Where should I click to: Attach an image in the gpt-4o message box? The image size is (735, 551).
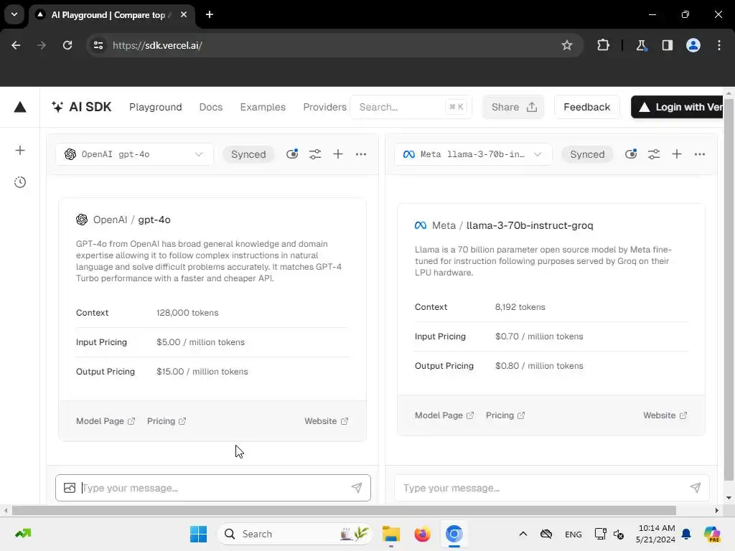point(70,488)
